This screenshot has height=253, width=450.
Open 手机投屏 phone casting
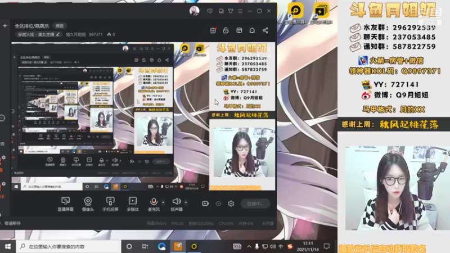[110, 204]
